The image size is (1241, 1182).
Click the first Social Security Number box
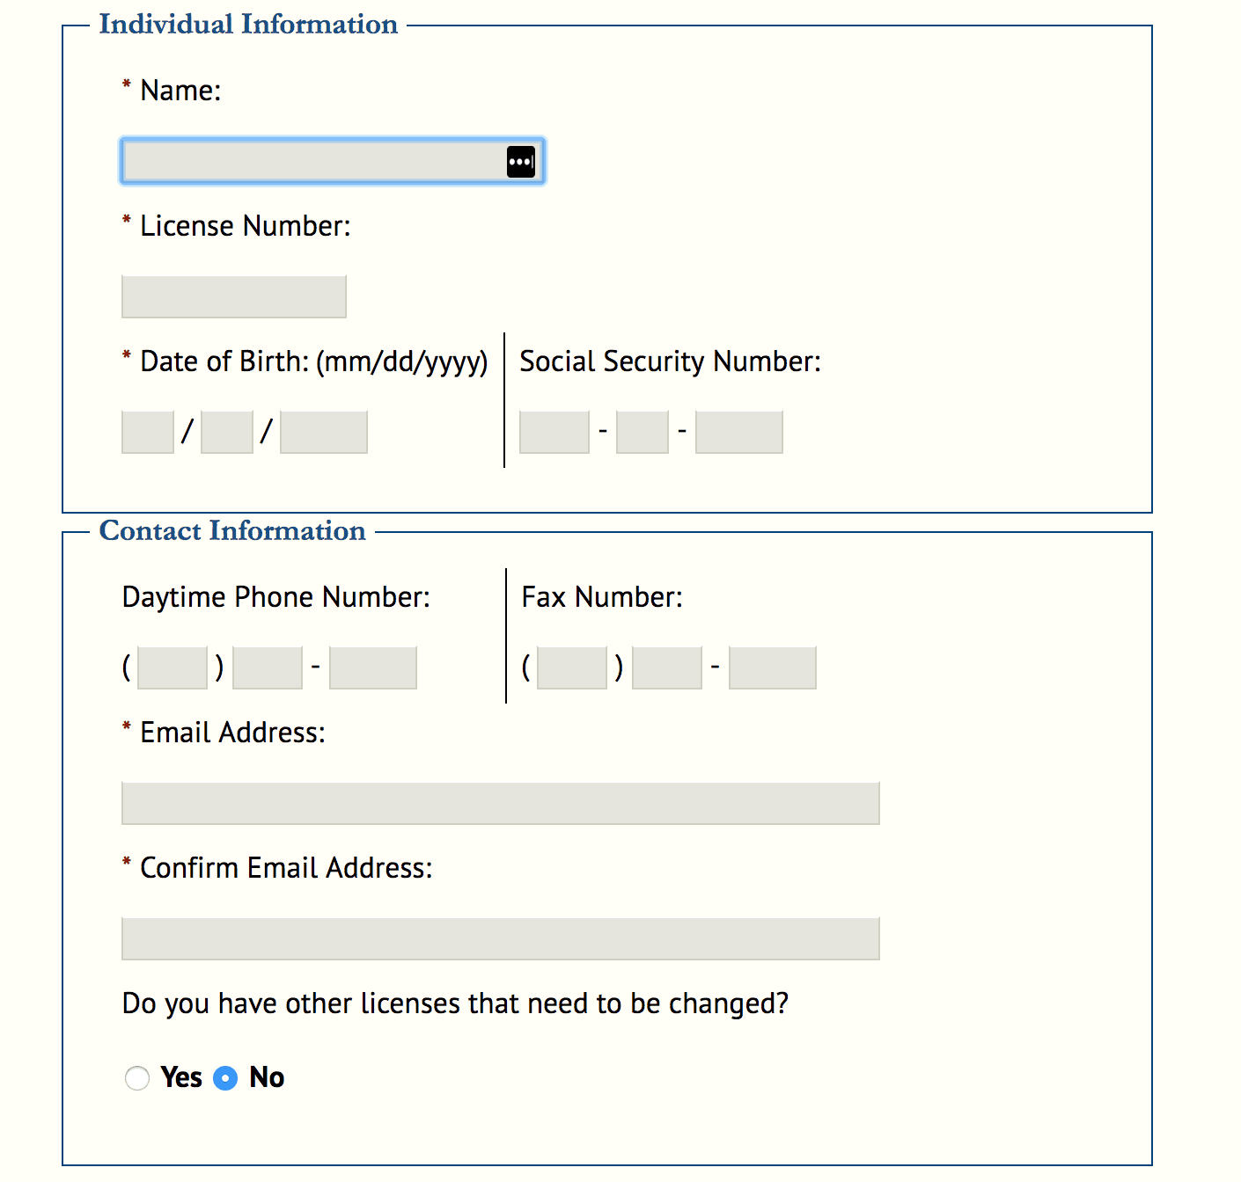pyautogui.click(x=554, y=432)
